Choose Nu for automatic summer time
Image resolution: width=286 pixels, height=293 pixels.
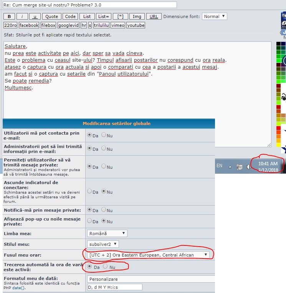coord(105,266)
